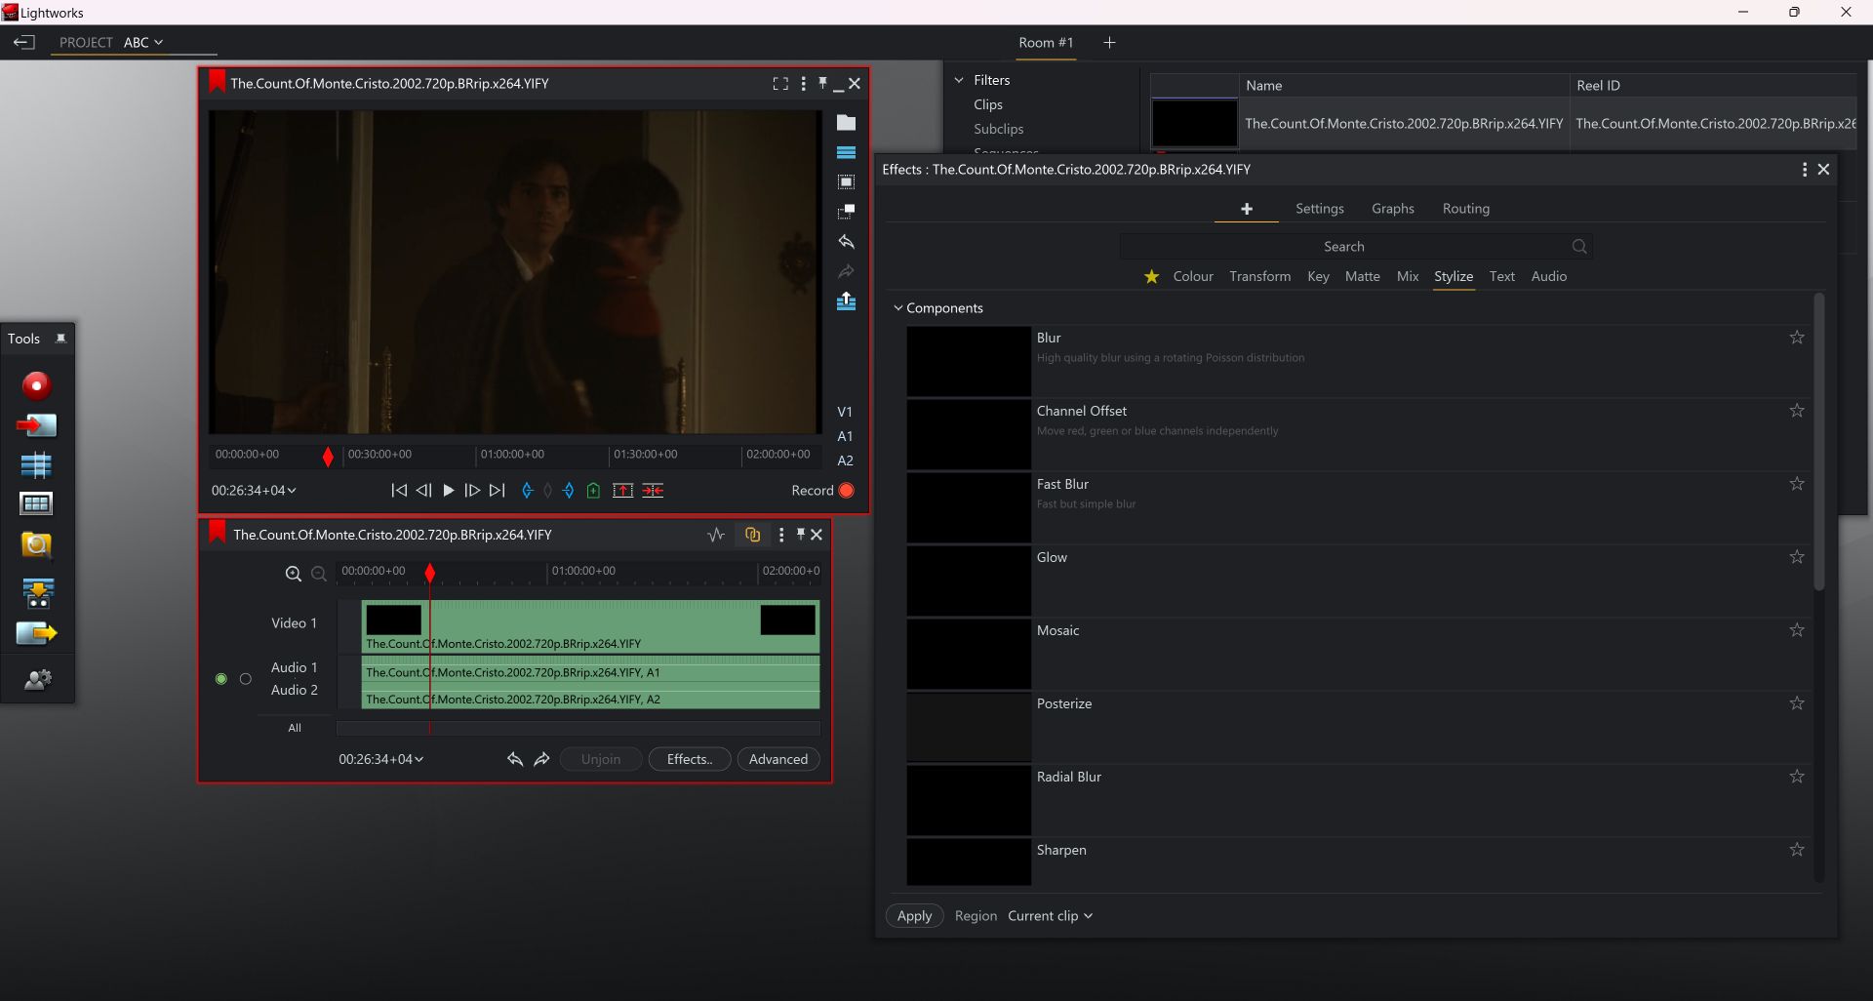1873x1001 pixels.
Task: Collapse the Components section
Action: (x=898, y=308)
